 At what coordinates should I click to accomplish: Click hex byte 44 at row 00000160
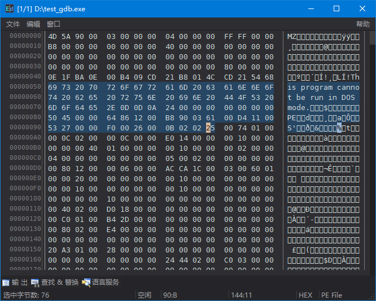(183, 260)
